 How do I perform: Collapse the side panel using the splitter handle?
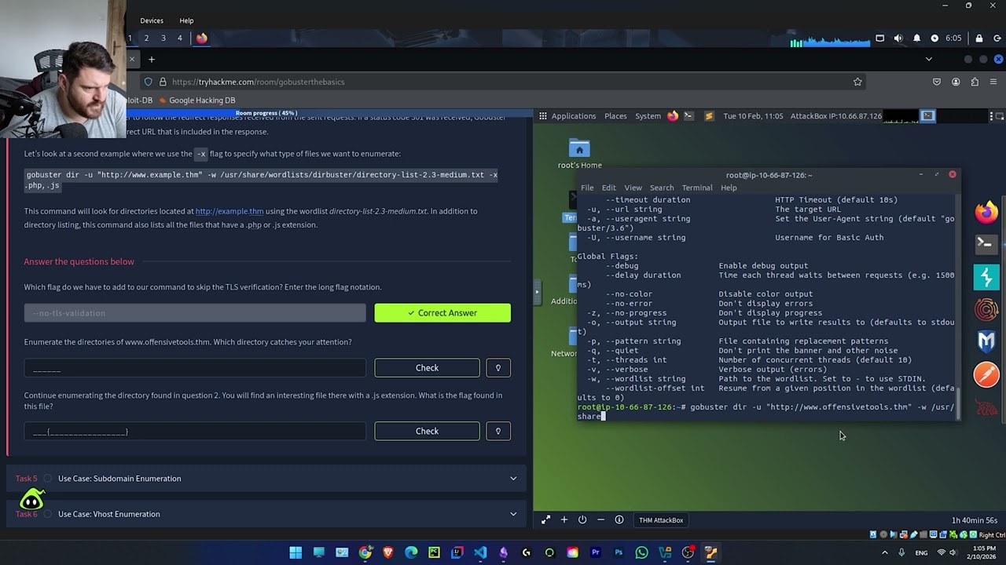click(537, 292)
